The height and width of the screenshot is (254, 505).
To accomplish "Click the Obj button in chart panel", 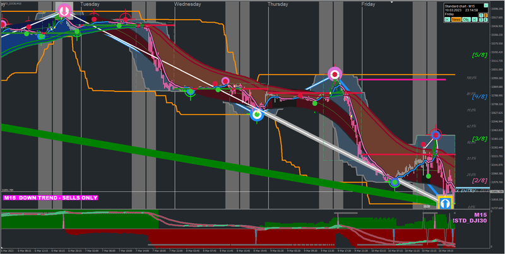I will click(x=466, y=20).
